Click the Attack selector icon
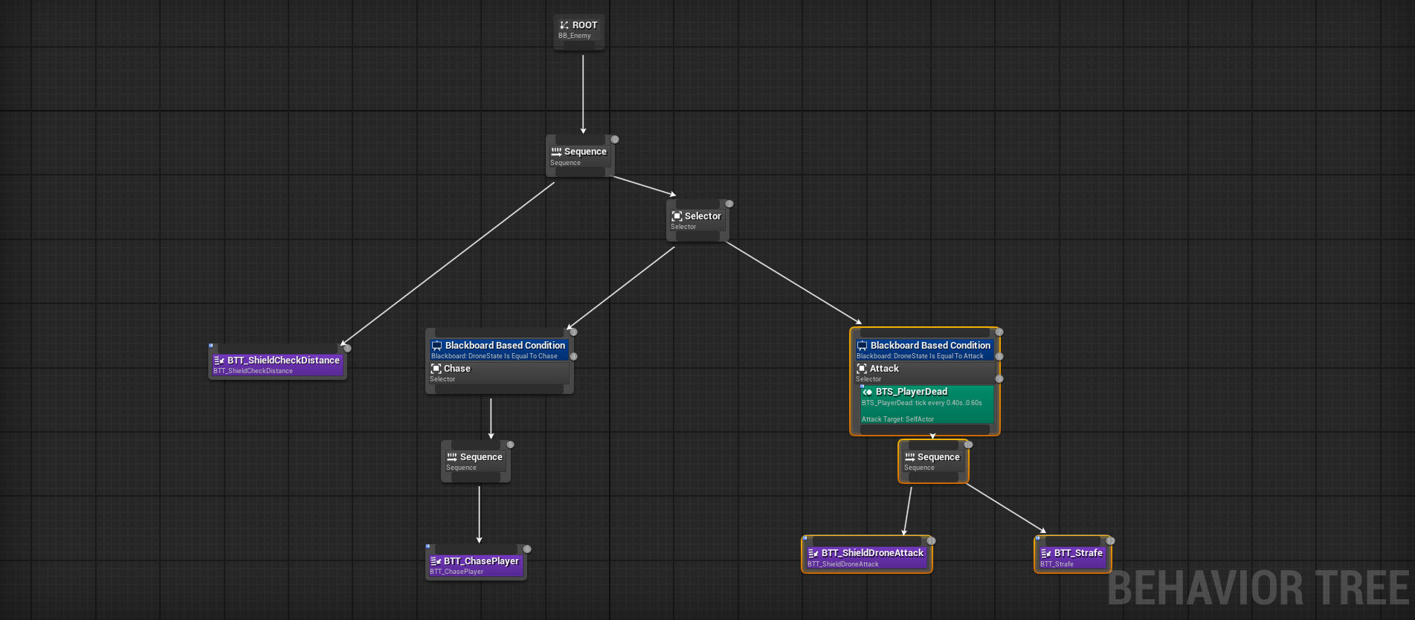This screenshot has height=620, width=1415. pos(862,369)
